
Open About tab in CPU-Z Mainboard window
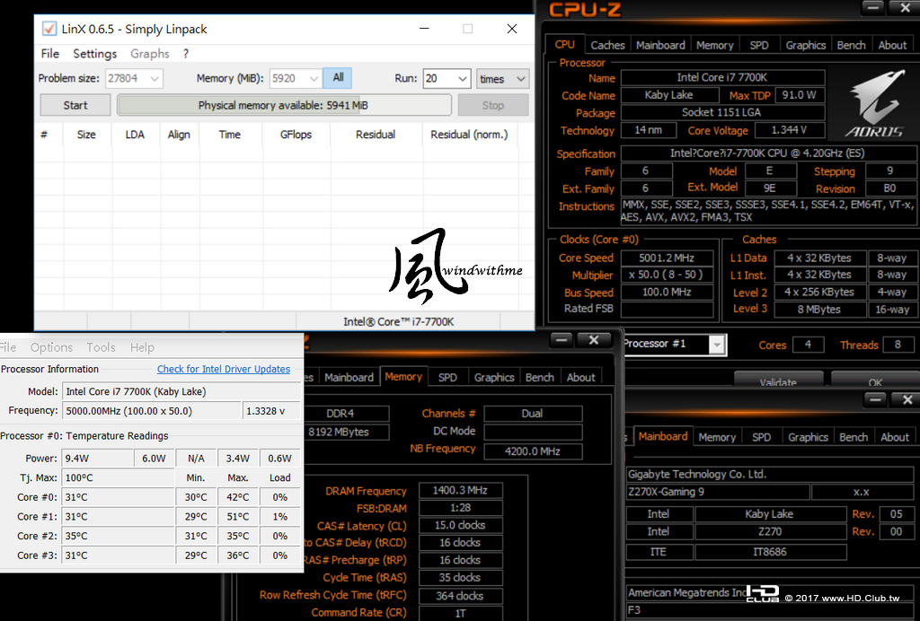tap(894, 437)
